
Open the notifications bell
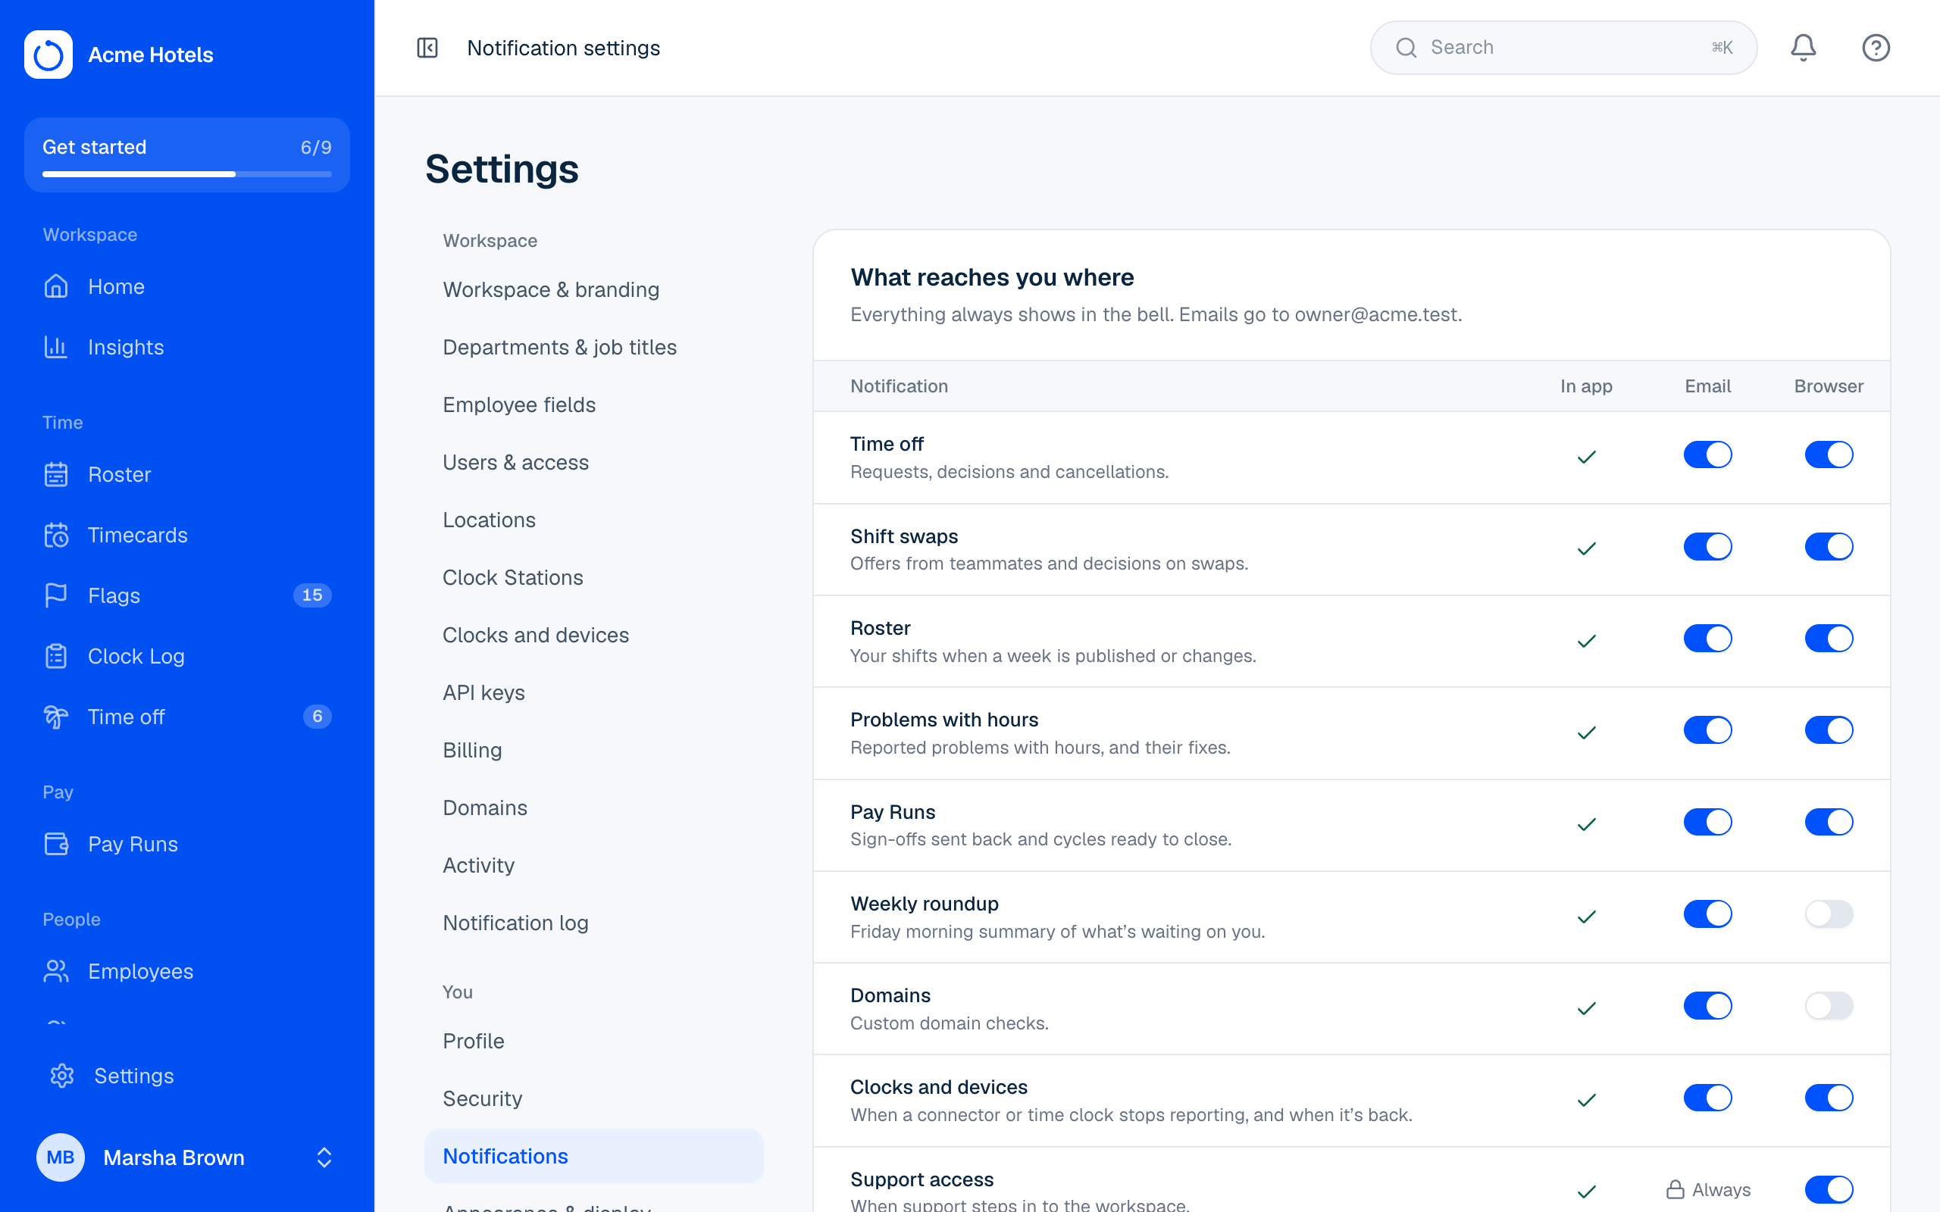[x=1803, y=48]
